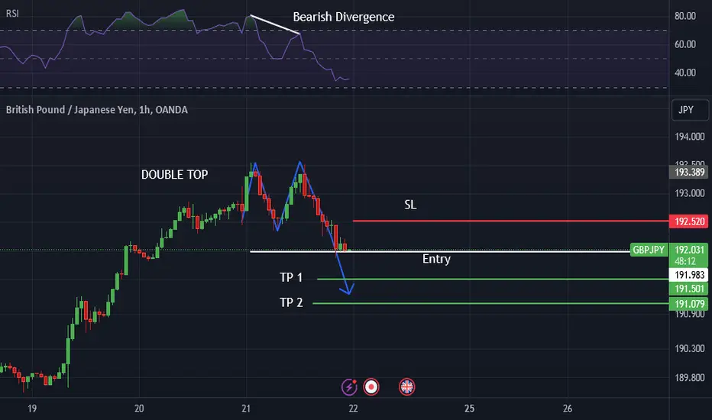The image size is (712, 420).
Task: Click the UK flag economic event icon
Action: click(x=406, y=387)
